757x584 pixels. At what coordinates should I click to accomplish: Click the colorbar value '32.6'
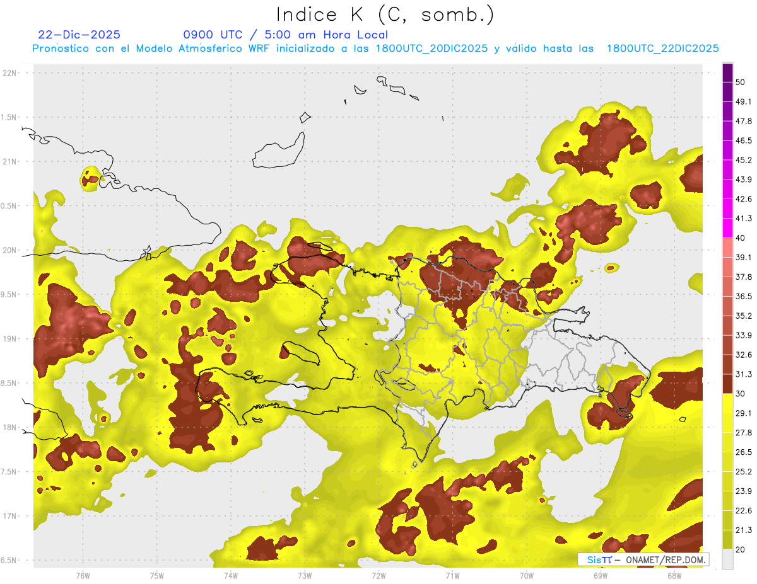pos(744,355)
